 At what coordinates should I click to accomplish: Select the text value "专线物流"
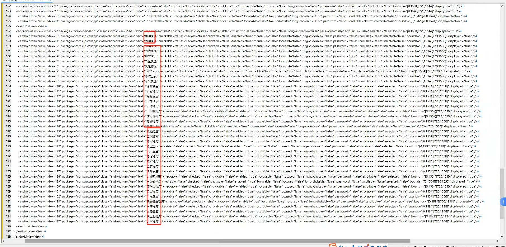point(152,121)
